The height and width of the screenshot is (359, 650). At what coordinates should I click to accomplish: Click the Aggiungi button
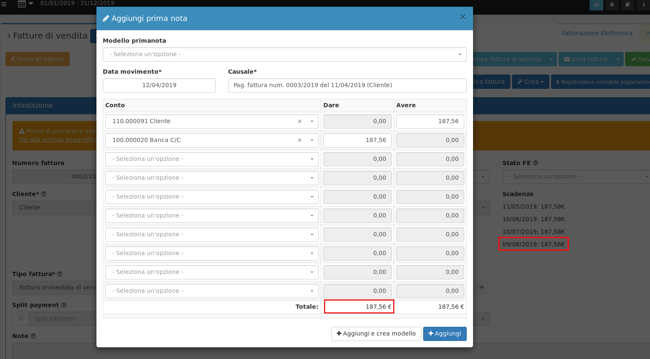pyautogui.click(x=445, y=333)
